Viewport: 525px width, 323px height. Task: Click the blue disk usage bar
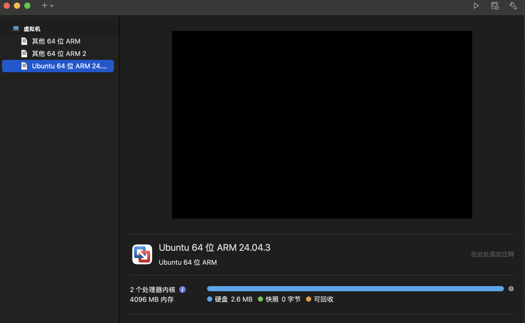[x=355, y=289]
